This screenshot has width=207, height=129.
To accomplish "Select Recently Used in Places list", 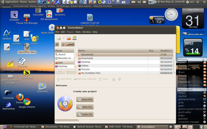I will click(x=64, y=58).
